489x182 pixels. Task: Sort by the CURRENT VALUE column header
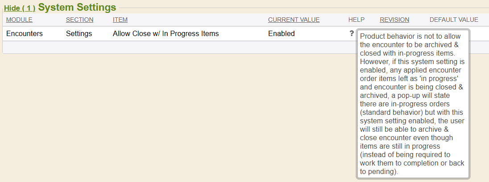click(x=294, y=20)
